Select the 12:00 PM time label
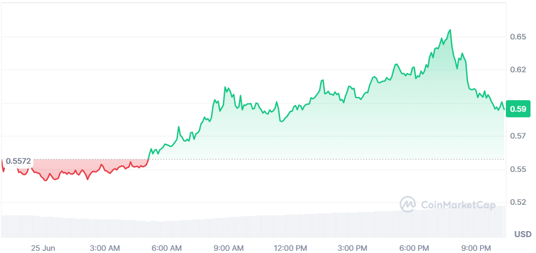 [289, 247]
